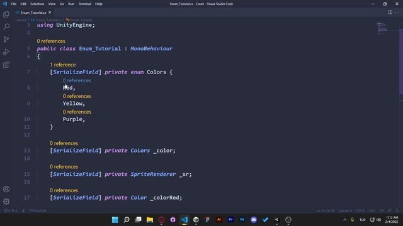Split the editor to the right
This screenshot has width=403, height=226.
pyautogui.click(x=390, y=13)
